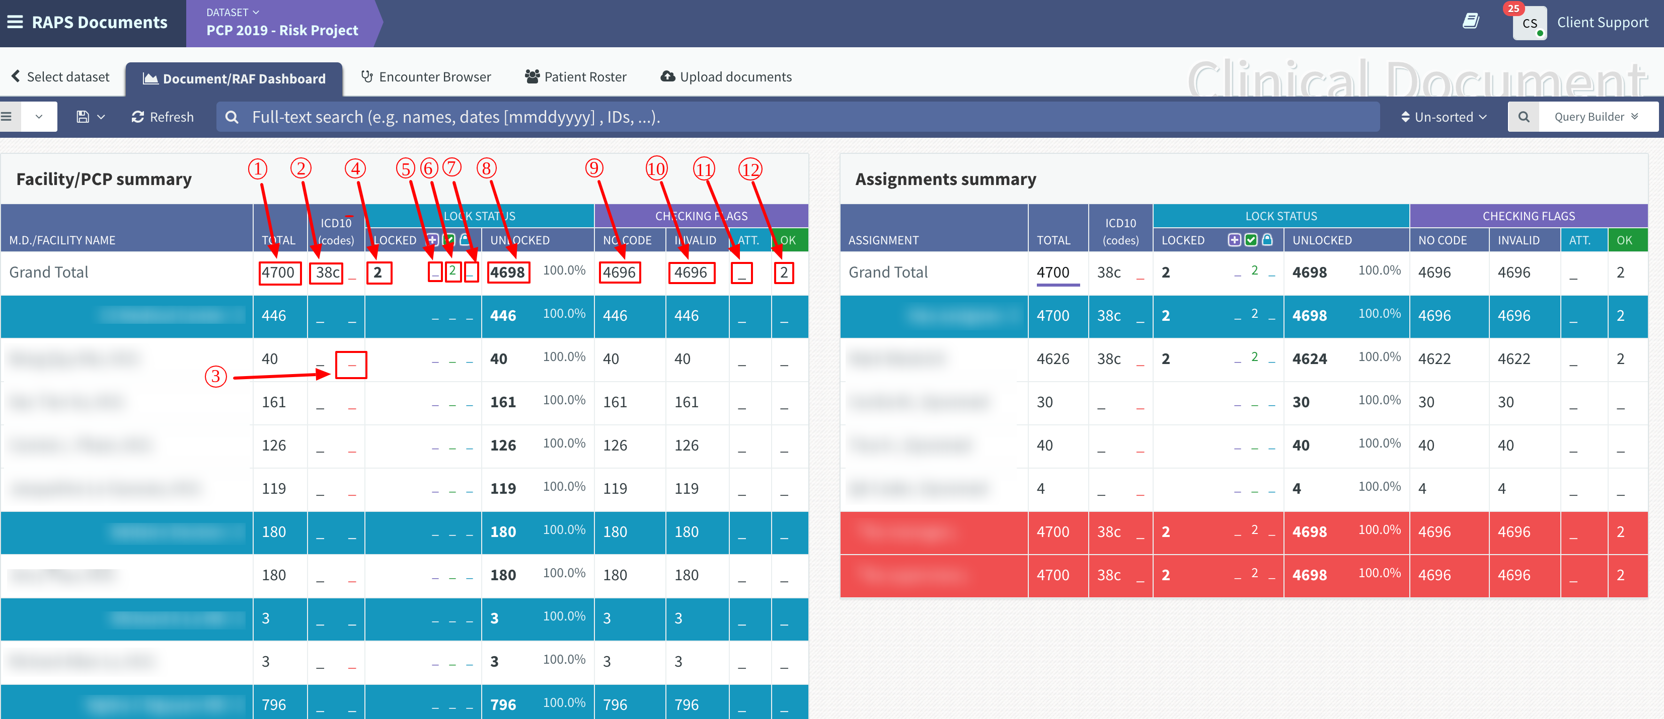This screenshot has height=719, width=1664.
Task: Click the CS user avatar
Action: point(1529,23)
